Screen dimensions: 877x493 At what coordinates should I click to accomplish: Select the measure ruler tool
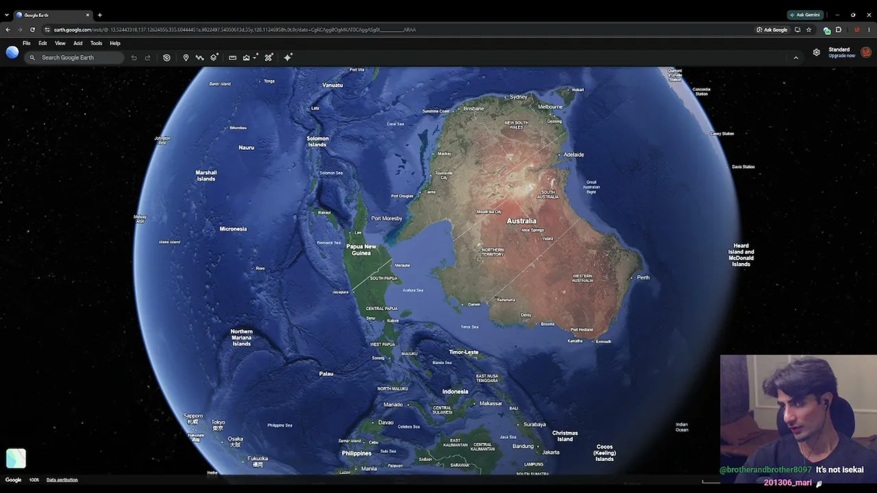pyautogui.click(x=232, y=58)
